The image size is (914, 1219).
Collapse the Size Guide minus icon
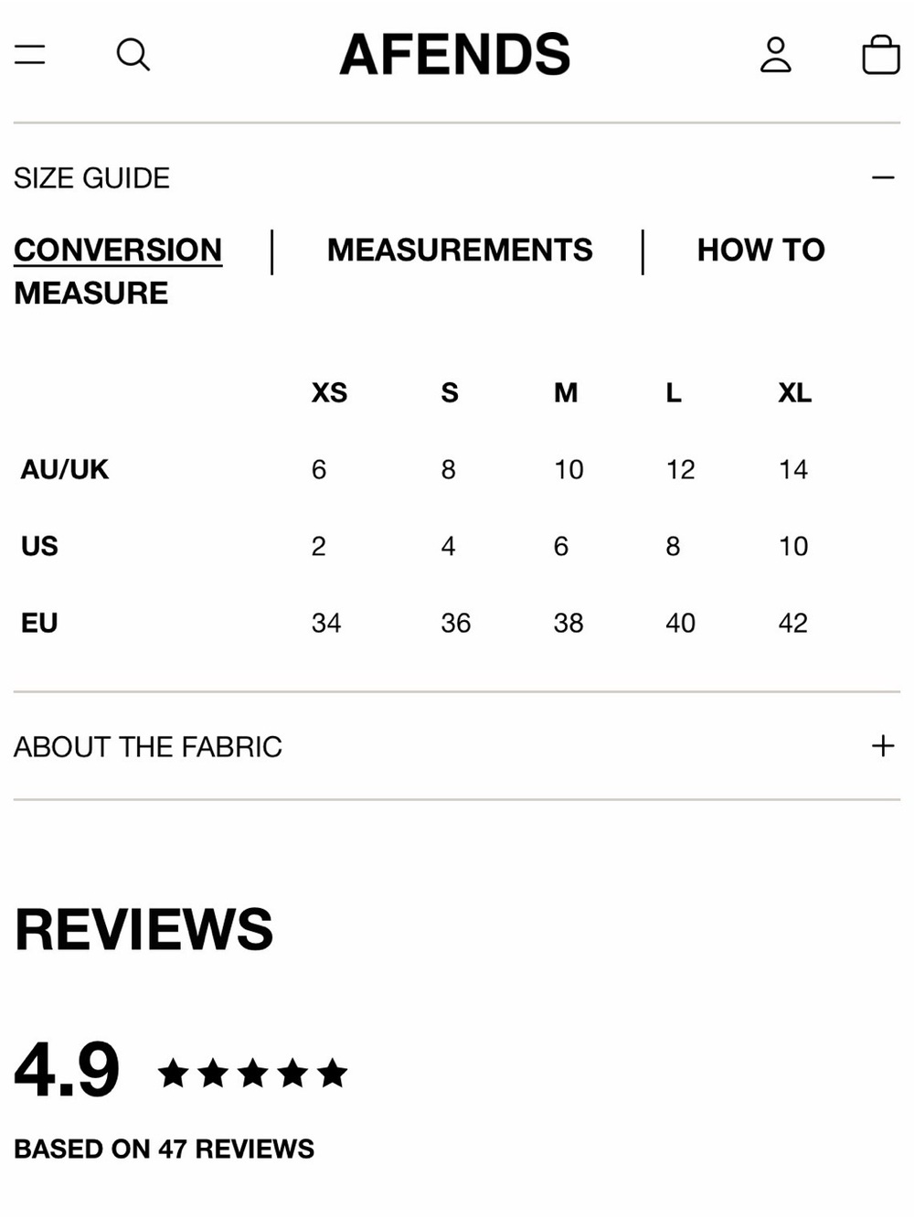pos(883,177)
